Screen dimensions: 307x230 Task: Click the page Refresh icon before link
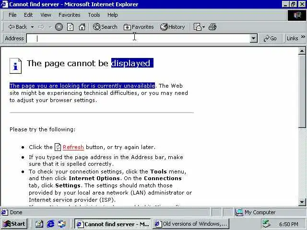point(58,147)
